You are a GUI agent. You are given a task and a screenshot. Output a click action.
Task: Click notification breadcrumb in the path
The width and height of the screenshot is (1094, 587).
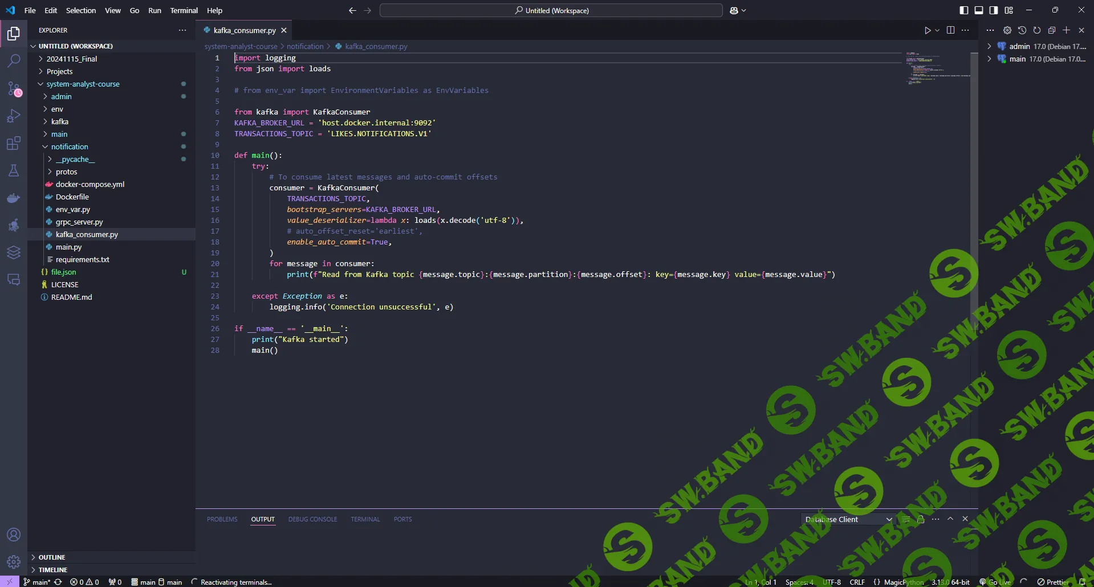305,46
